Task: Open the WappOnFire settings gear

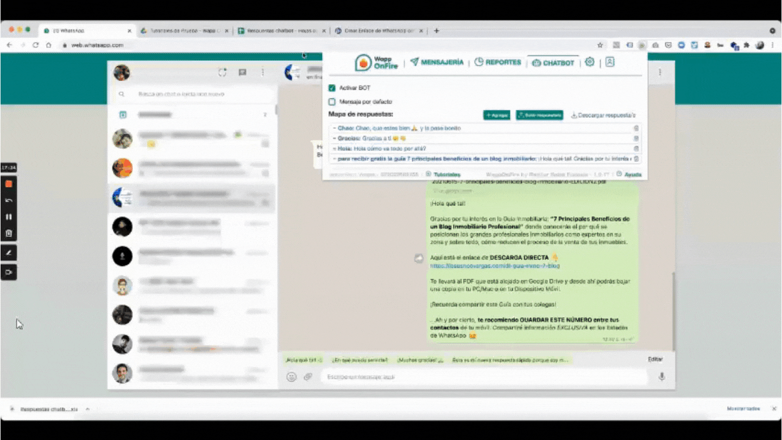Action: pos(590,62)
